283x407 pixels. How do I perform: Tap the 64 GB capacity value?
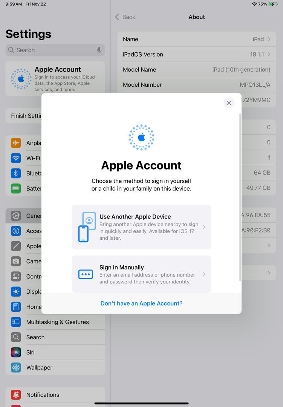(x=262, y=173)
